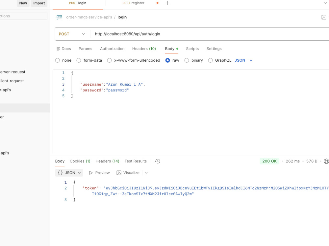Select the binary body radio option
Image resolution: width=329 pixels, height=246 pixels.
pyautogui.click(x=187, y=60)
